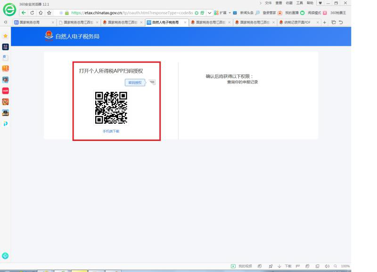Expand the arrow beside 扩展
This screenshot has width=377, height=272.
229,13
